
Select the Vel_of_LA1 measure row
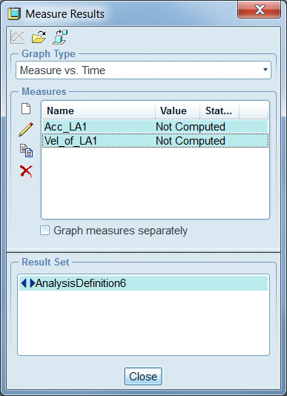tap(155, 141)
